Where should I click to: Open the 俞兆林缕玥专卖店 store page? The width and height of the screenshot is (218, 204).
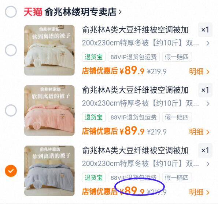[83, 12]
